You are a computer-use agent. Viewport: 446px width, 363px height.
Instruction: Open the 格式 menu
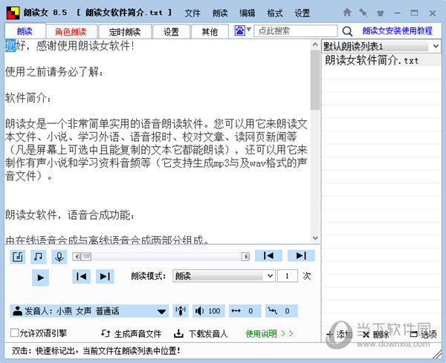[274, 13]
